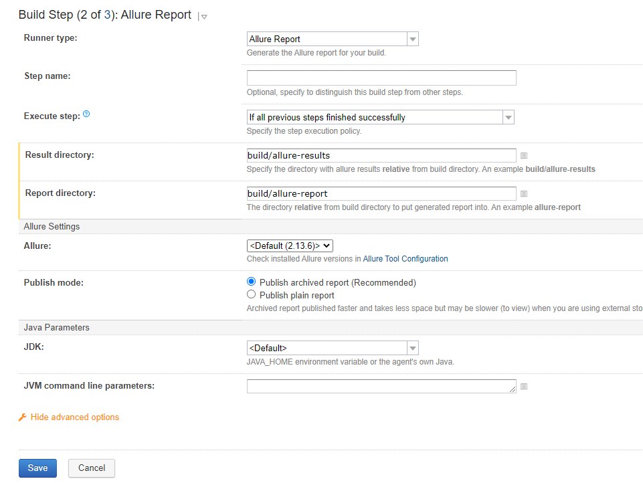
Task: Select Publish archived report radio button
Action: (x=252, y=282)
